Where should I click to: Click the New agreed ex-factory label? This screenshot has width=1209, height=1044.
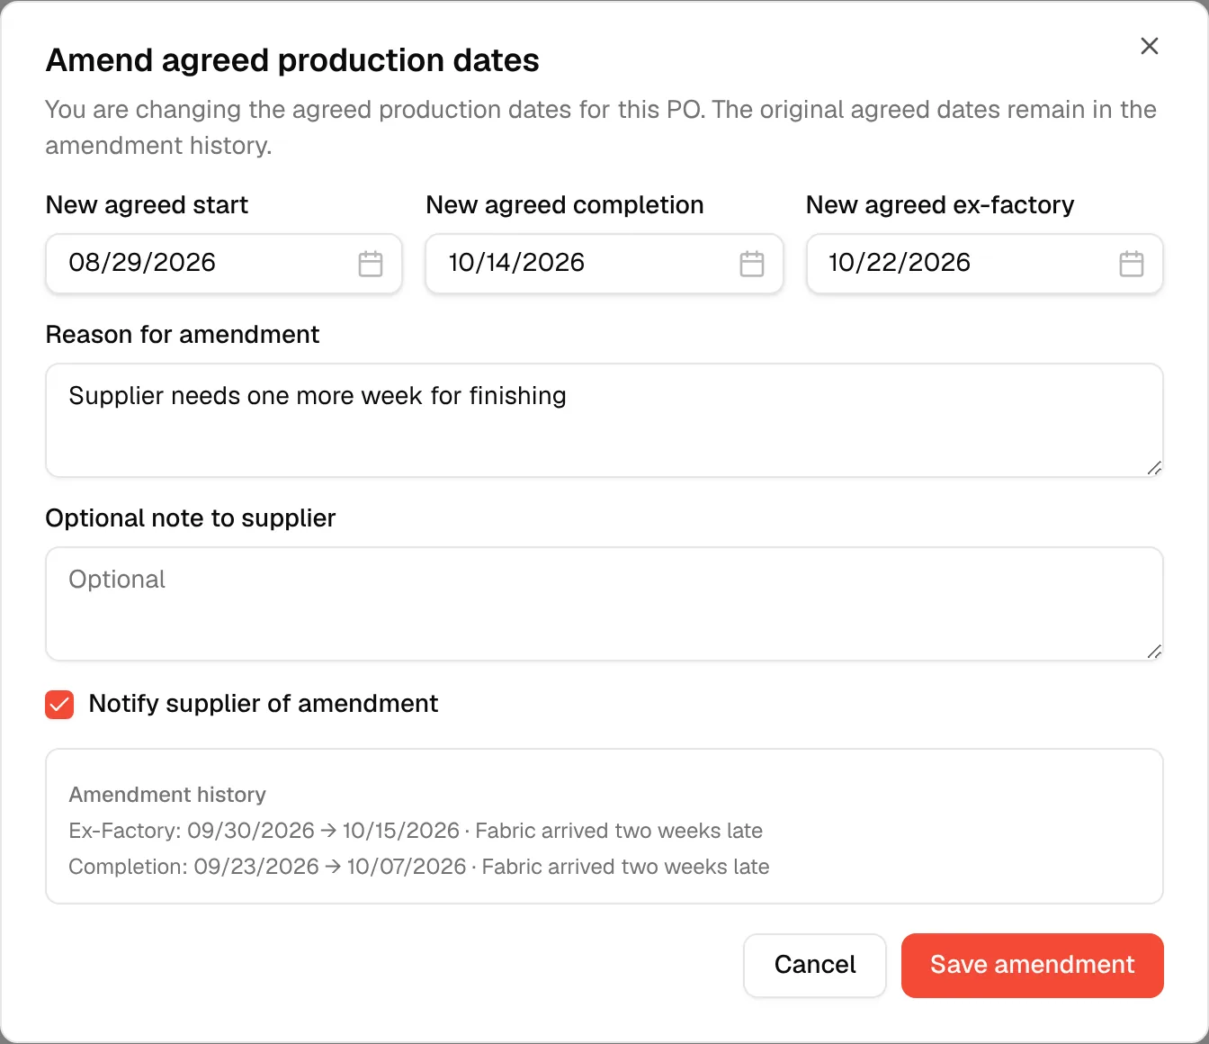pos(940,205)
